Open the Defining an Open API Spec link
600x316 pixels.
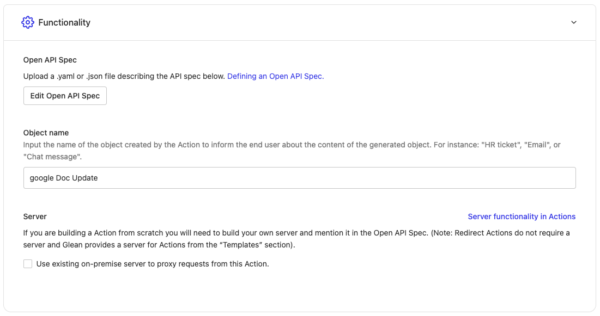[x=275, y=76]
